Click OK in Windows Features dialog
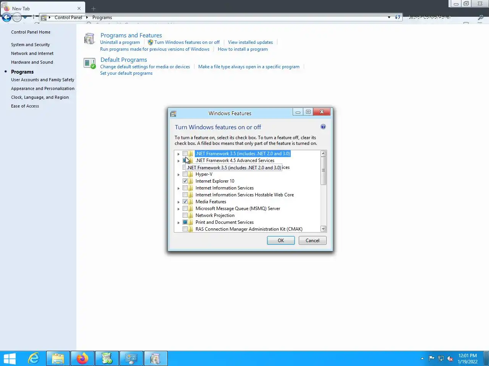 [281, 241]
